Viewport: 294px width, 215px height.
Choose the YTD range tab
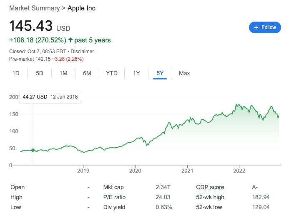[111, 73]
